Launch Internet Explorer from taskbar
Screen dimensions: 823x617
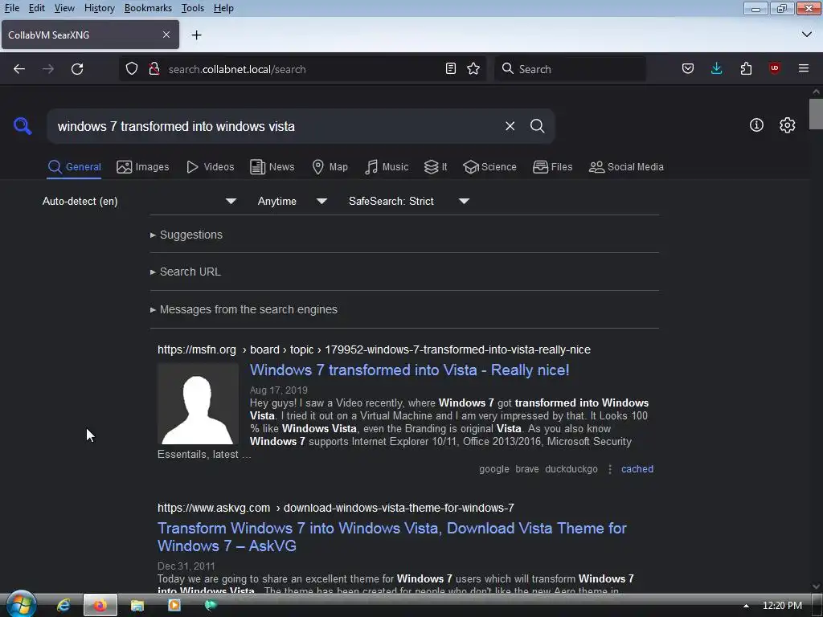pos(63,606)
